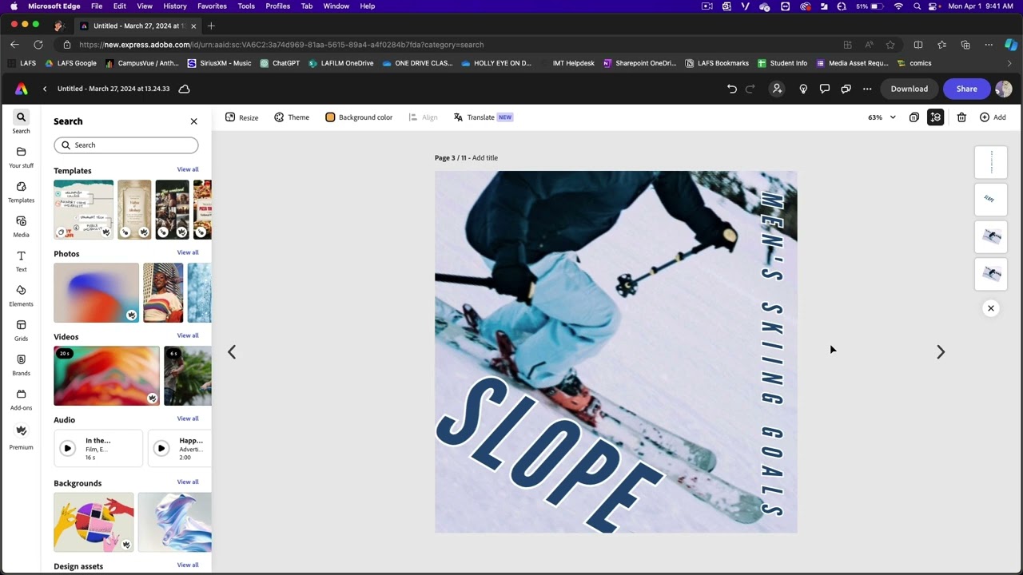The width and height of the screenshot is (1023, 575).
Task: Open the lightbulb tips icon
Action: (x=803, y=89)
